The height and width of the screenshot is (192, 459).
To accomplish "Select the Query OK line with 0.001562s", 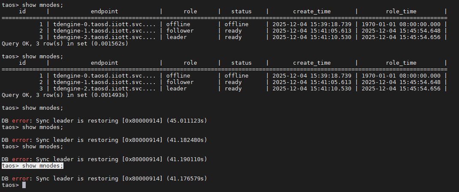I will (65, 43).
